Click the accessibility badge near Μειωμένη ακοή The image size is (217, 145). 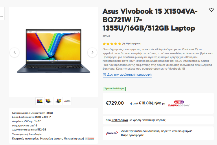(x=90, y=139)
